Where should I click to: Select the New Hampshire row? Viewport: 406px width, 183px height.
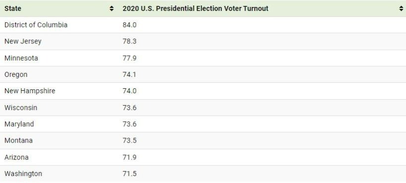203,91
